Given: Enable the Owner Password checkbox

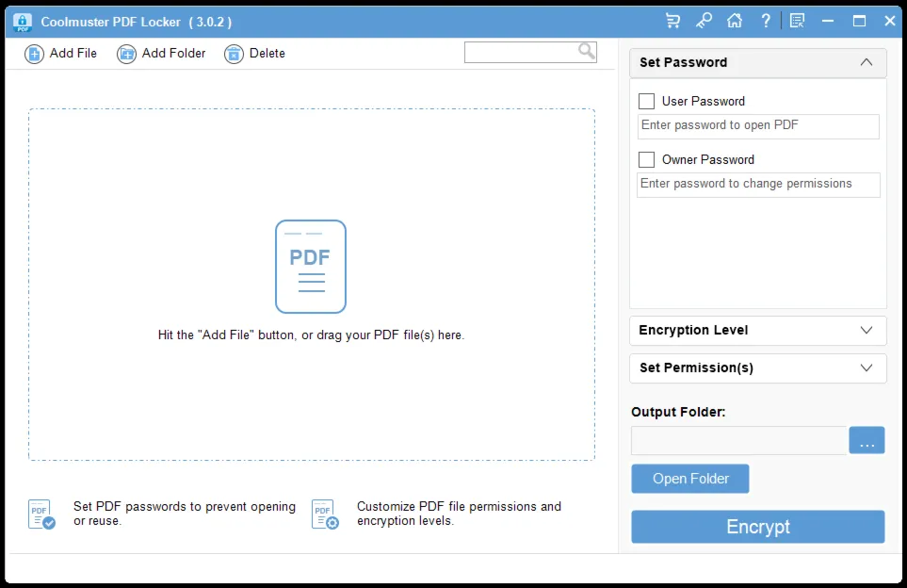Looking at the screenshot, I should (646, 160).
